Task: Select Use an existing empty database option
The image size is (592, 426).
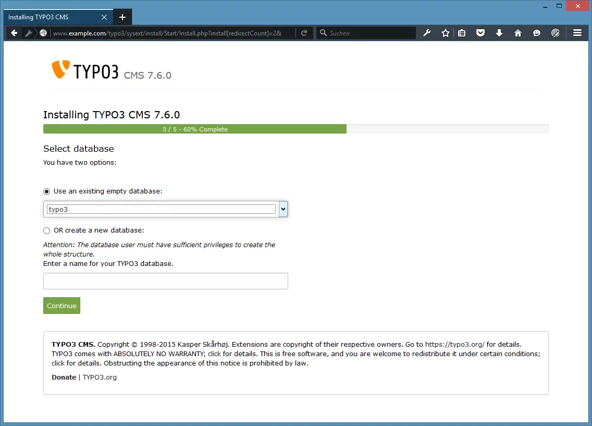Action: (46, 191)
